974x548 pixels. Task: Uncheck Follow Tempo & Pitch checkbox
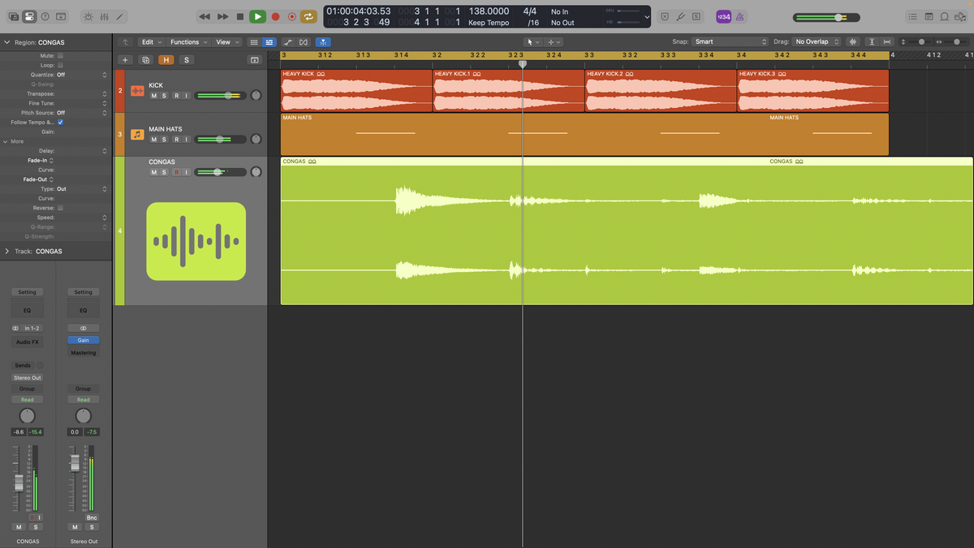[60, 122]
